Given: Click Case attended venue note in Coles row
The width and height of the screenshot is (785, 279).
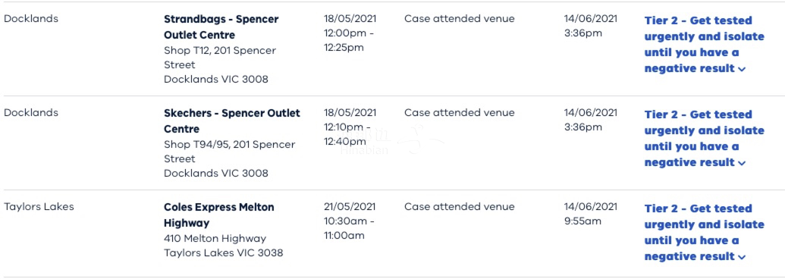Looking at the screenshot, I should 459,206.
